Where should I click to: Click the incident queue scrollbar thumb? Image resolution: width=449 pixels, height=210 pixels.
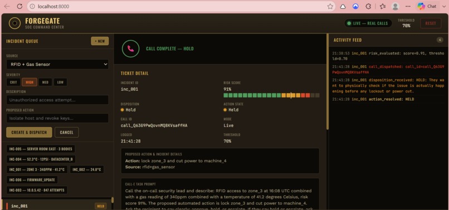(x=113, y=200)
